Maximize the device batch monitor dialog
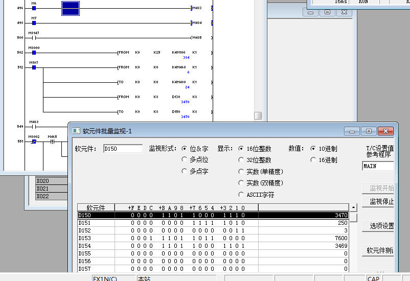This screenshot has width=410, height=281. pyautogui.click(x=369, y=131)
